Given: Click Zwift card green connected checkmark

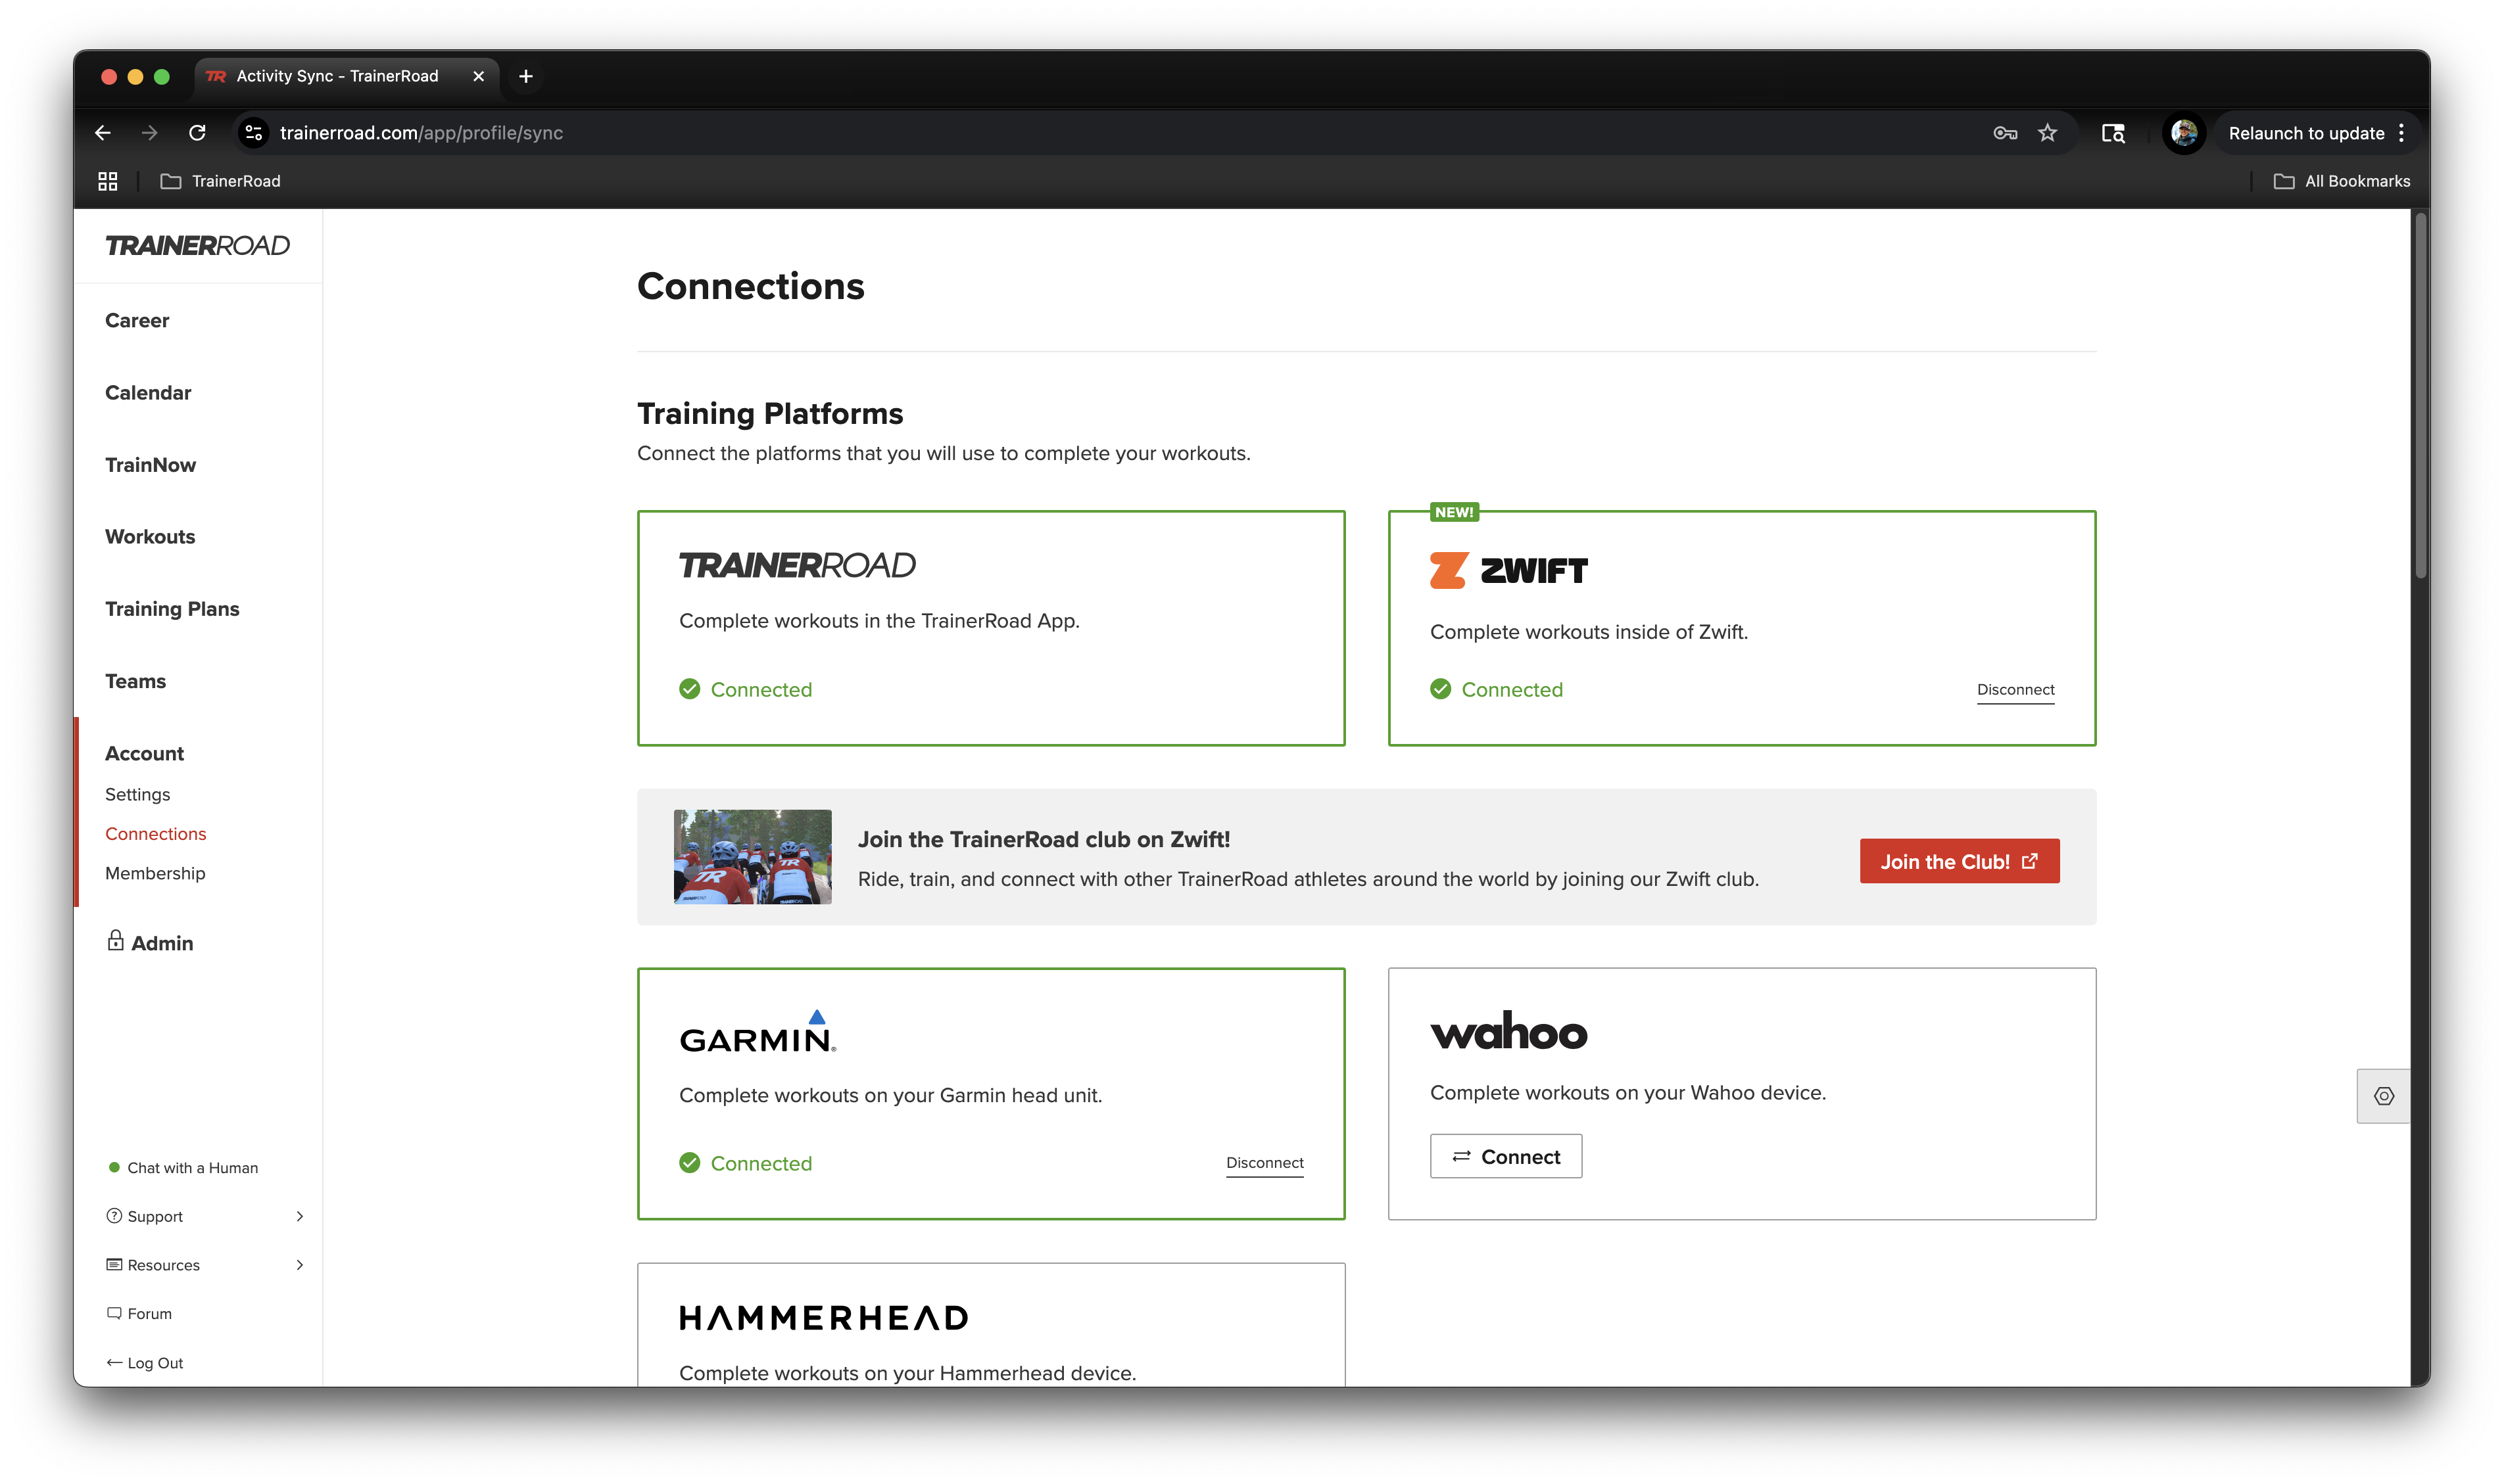Looking at the screenshot, I should point(1441,689).
